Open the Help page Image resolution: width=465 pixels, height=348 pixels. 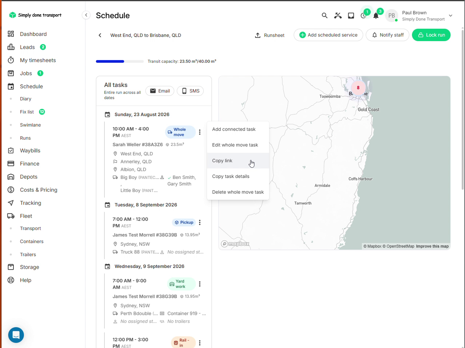[x=25, y=280]
